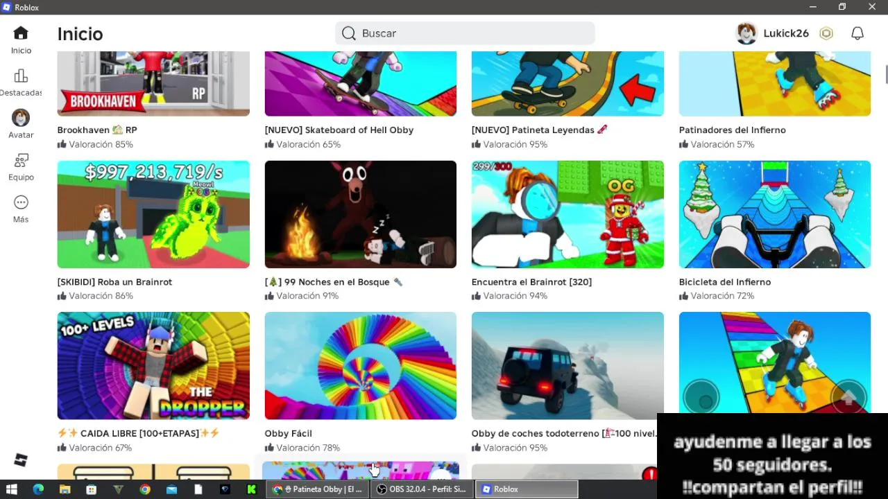Open the Avatar page from sidebar
The width and height of the screenshot is (888, 499).
click(21, 124)
